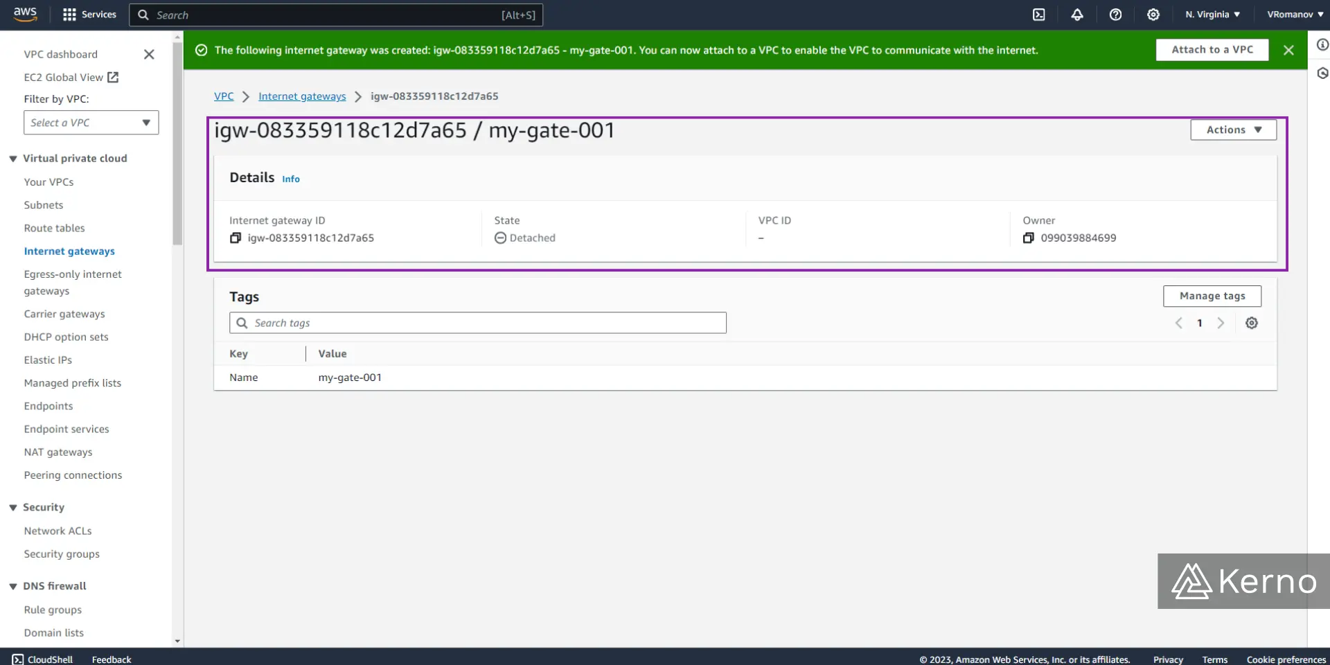Open VRomanov account menu
The image size is (1330, 665).
[1295, 15]
